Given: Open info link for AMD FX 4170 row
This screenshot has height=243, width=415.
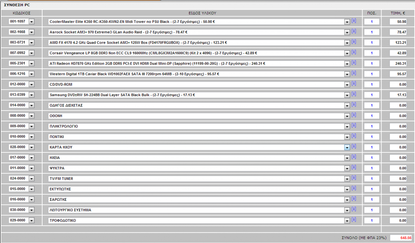Looking at the screenshot, I should tap(354, 42).
